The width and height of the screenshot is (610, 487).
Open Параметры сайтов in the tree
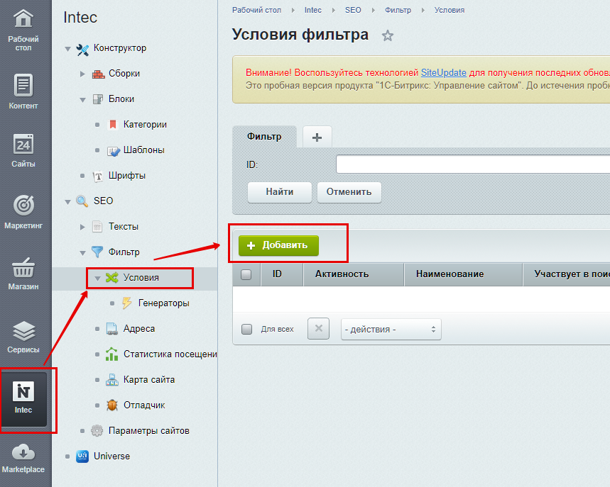[148, 431]
